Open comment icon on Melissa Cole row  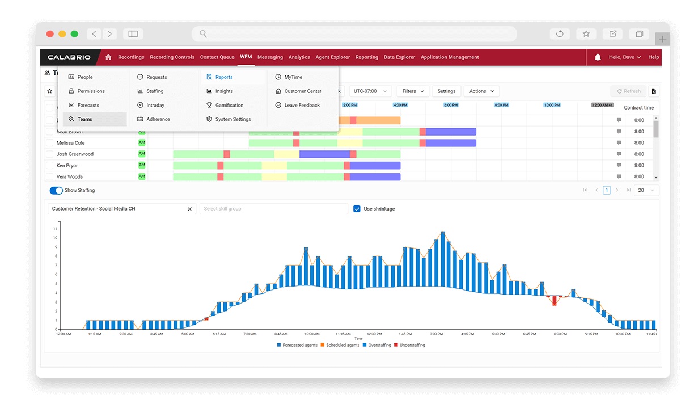(x=619, y=143)
